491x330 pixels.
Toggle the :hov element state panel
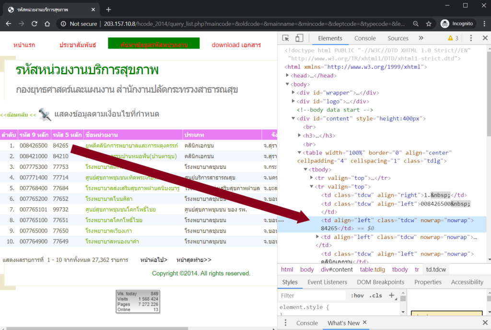(x=357, y=295)
